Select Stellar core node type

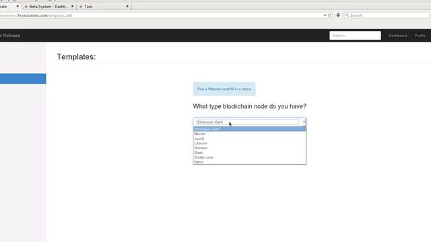pyautogui.click(x=250, y=157)
